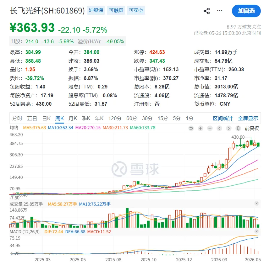Open 区间统计 range statistics
Screen dimensions: 269x265
coord(223,118)
